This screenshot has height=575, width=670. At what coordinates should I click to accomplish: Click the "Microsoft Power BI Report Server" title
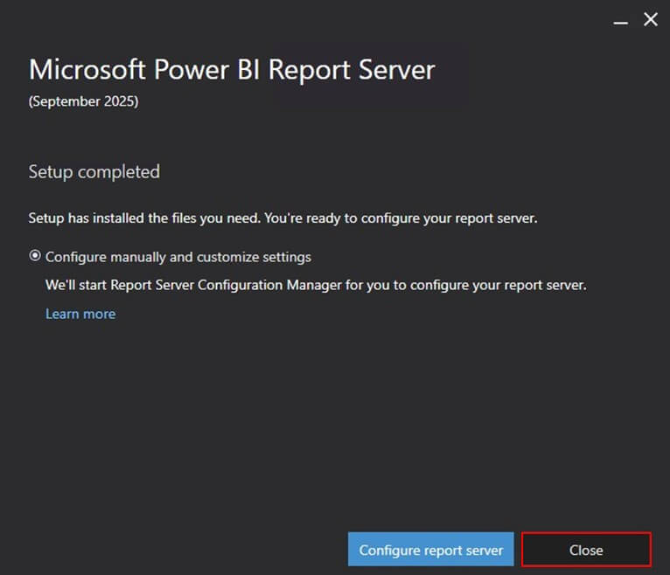pos(232,70)
